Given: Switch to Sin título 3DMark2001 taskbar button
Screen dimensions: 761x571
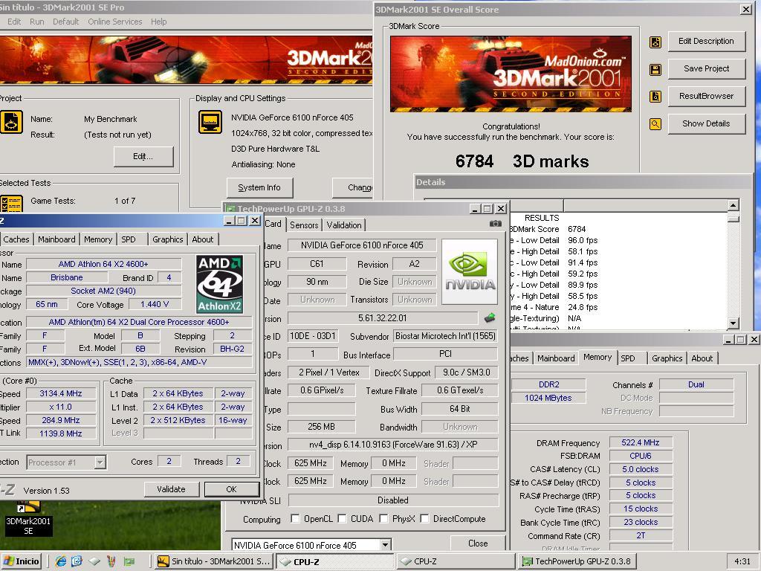Looking at the screenshot, I should (213, 561).
